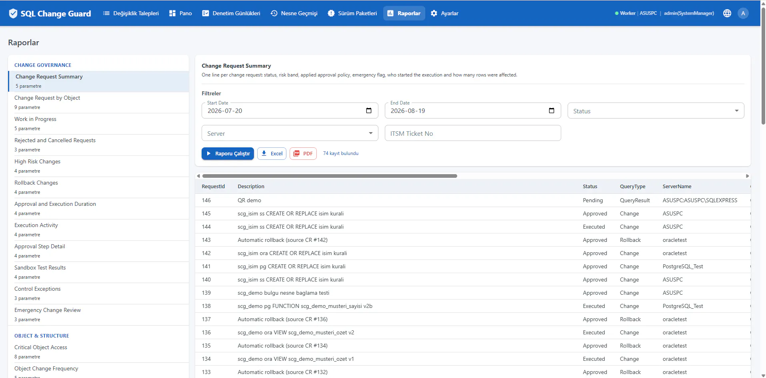This screenshot has width=766, height=378.
Task: Click request row 146 QR demo
Action: coord(473,200)
